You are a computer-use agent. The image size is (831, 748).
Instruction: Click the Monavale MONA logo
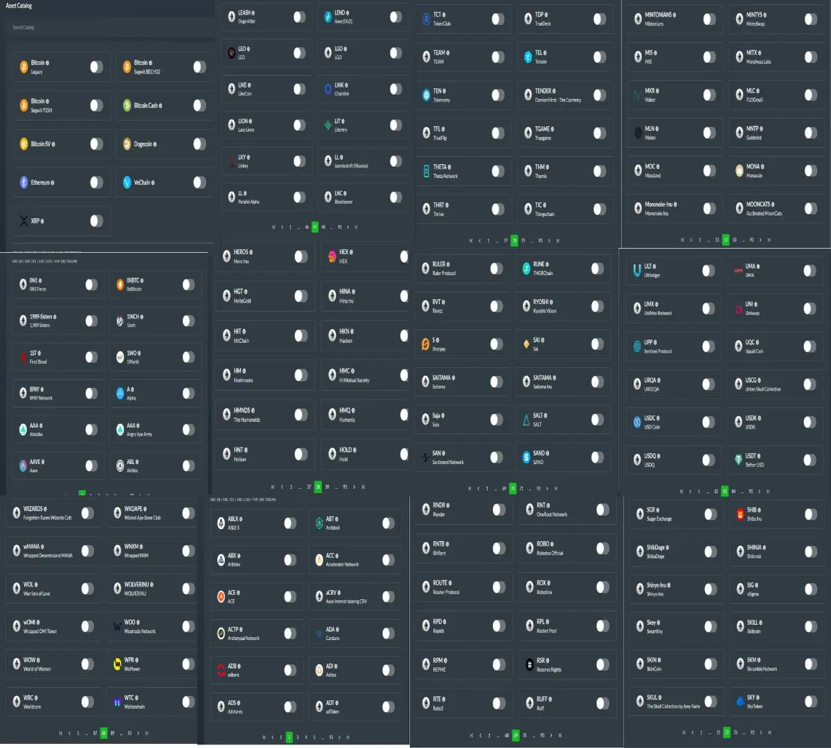point(740,170)
